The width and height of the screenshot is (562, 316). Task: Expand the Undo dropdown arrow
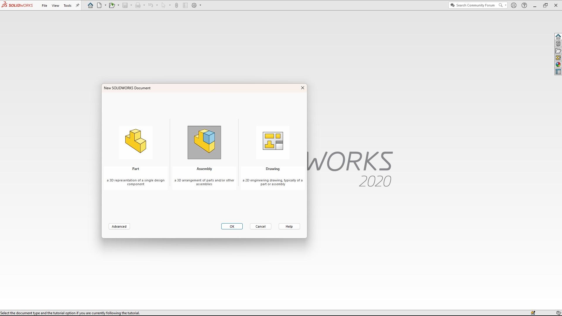[x=157, y=5]
